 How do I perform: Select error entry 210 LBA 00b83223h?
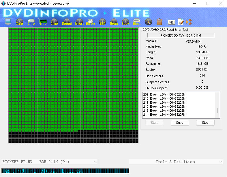pos(164,98)
